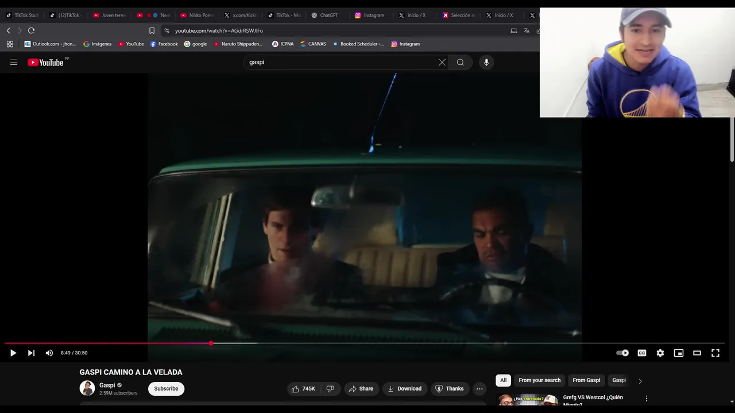Select the 'All' filter chip
Viewport: 735px width, 413px height.
click(503, 380)
